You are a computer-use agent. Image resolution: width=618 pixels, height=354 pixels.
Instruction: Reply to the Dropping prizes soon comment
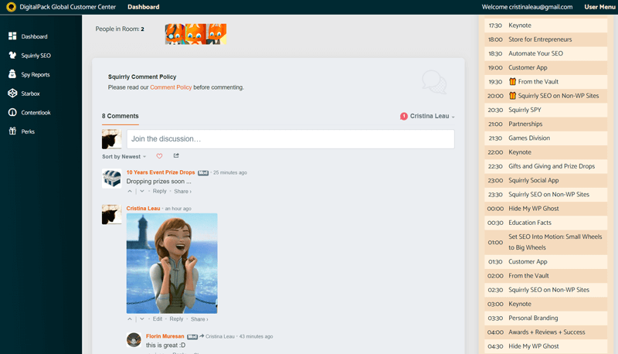click(x=160, y=191)
